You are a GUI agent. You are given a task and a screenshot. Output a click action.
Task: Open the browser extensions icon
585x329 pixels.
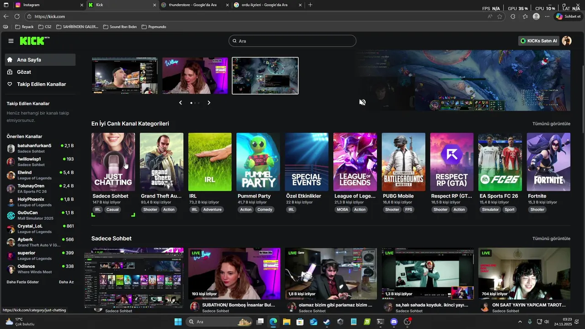click(513, 16)
